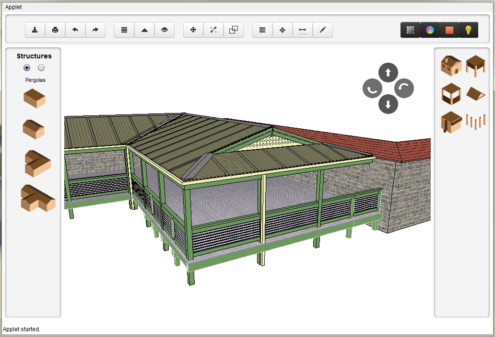The width and height of the screenshot is (495, 337).
Task: Select the house with chimney icon
Action: (x=451, y=65)
